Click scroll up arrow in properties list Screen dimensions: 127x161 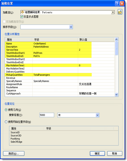[x=116, y=40]
